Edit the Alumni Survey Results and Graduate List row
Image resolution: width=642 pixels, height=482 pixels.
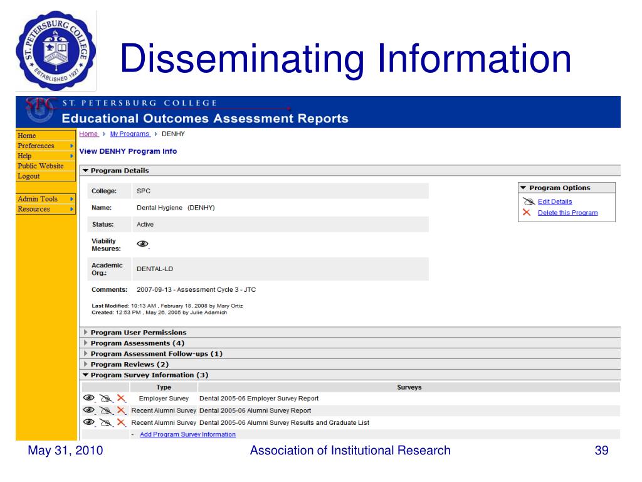[x=105, y=422]
